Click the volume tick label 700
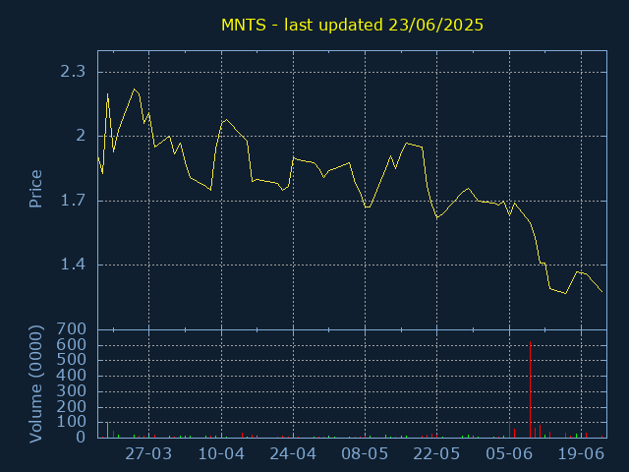629x472 pixels. point(72,329)
